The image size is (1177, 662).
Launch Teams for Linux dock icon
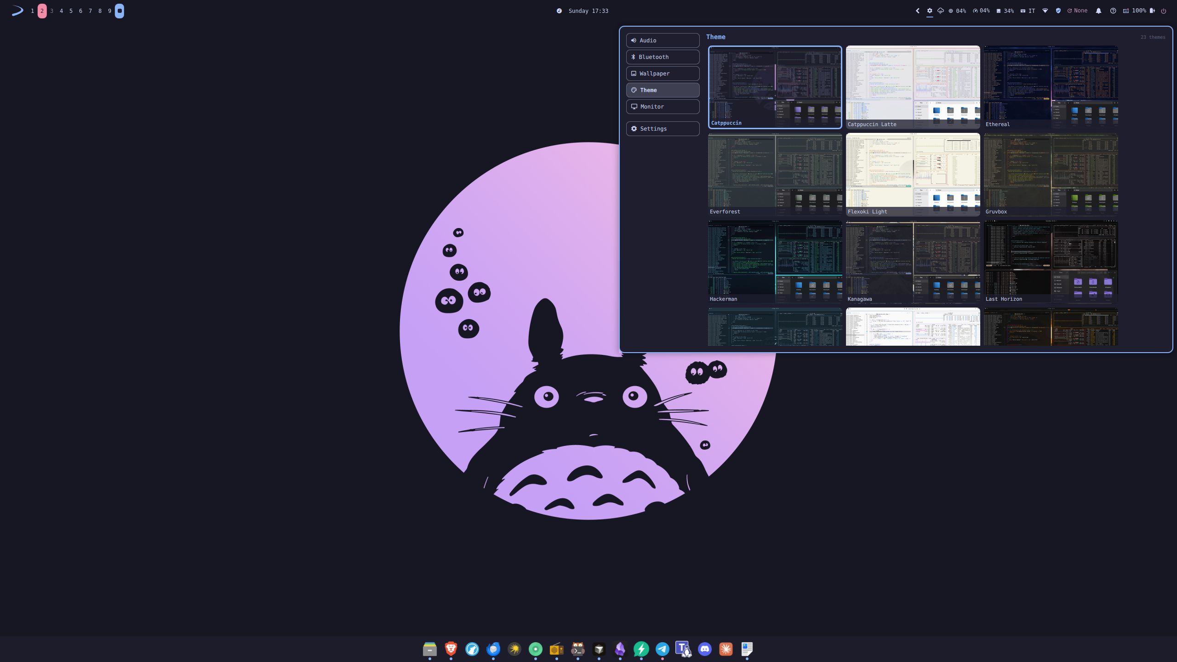pos(684,649)
